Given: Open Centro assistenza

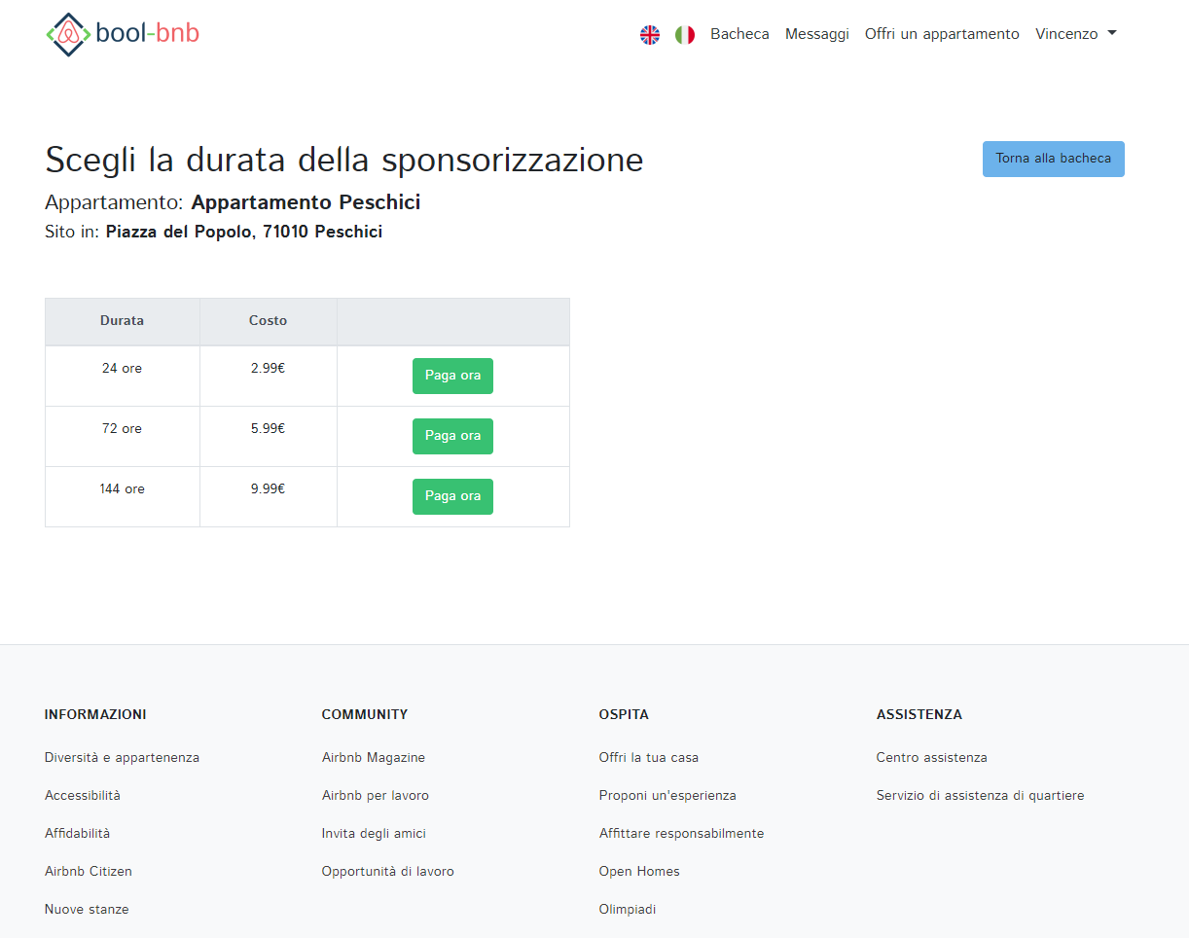Looking at the screenshot, I should [x=931, y=757].
